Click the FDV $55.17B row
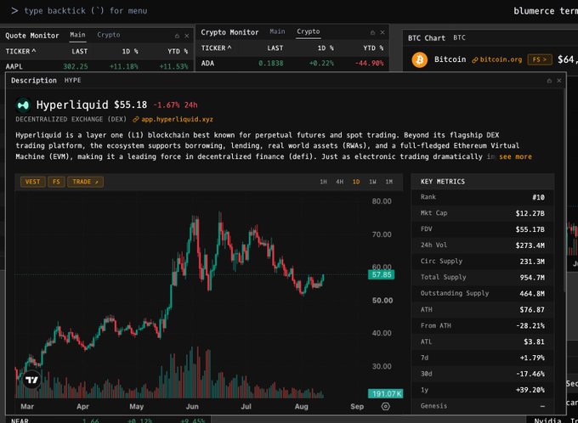Image resolution: width=578 pixels, height=423 pixels. pyautogui.click(x=483, y=229)
